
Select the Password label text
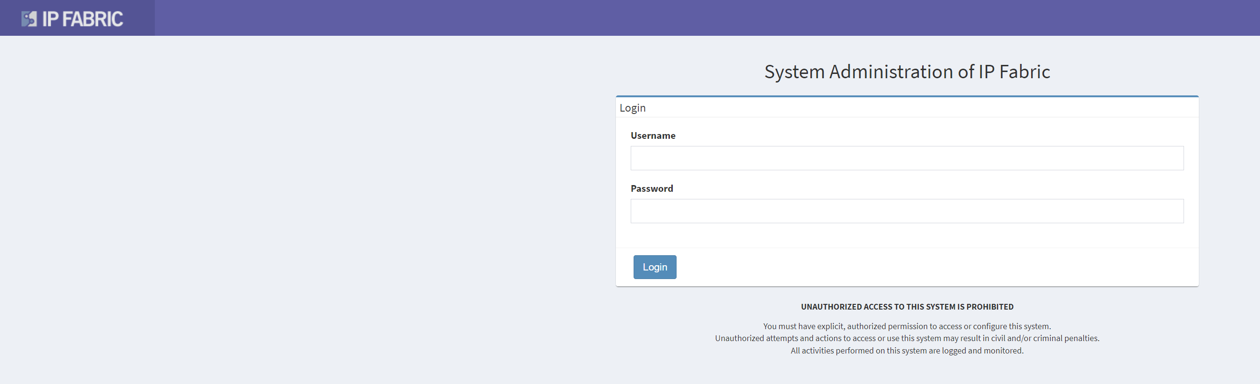[652, 188]
